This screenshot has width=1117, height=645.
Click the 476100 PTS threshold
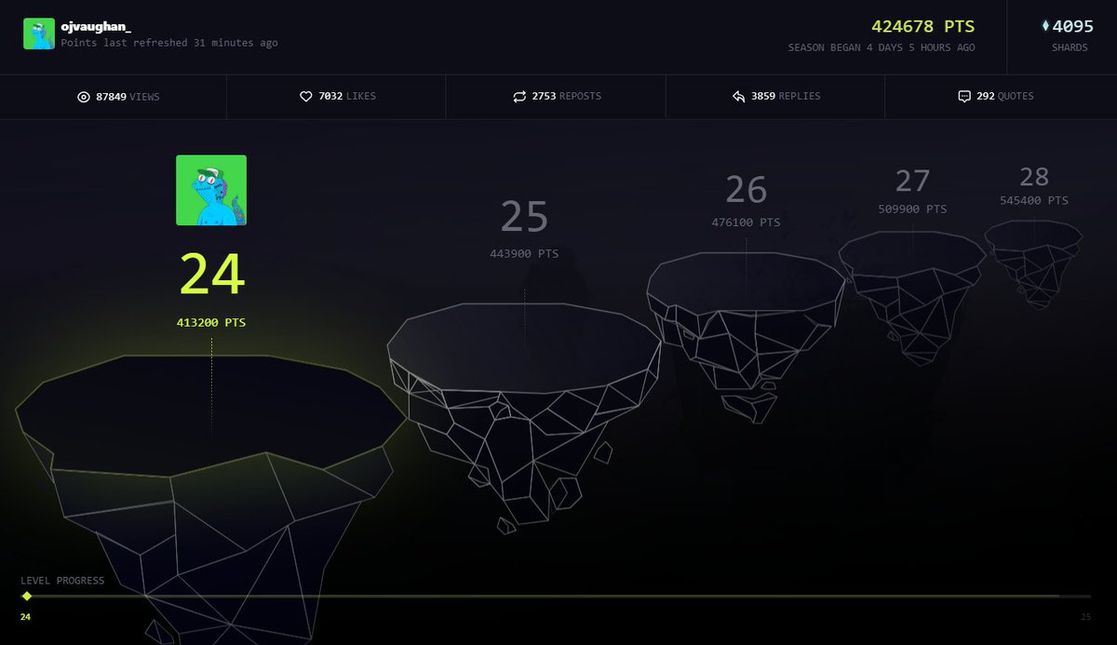coord(746,222)
